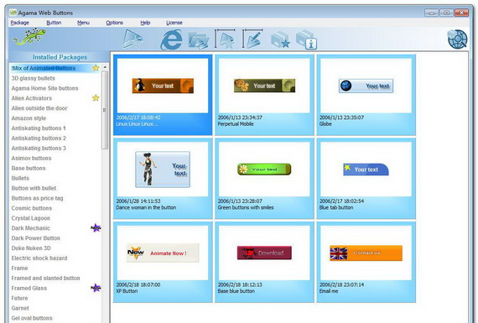
Task: Open the Help menu
Action: 145,23
